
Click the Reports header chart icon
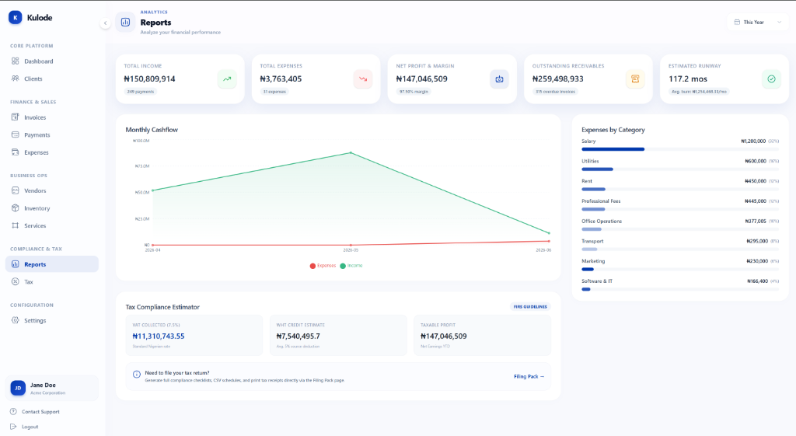pos(125,23)
